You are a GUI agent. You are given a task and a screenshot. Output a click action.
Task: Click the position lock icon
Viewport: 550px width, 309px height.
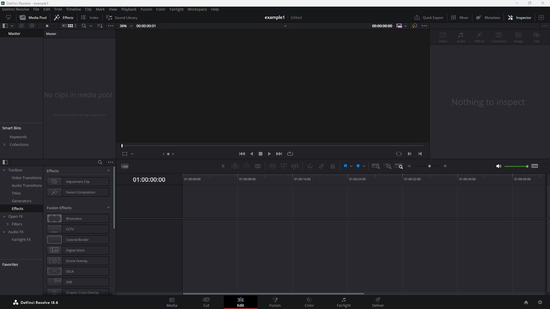tap(333, 166)
